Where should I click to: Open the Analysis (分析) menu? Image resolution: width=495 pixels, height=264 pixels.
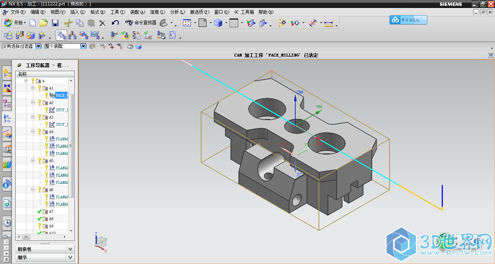[x=178, y=12]
